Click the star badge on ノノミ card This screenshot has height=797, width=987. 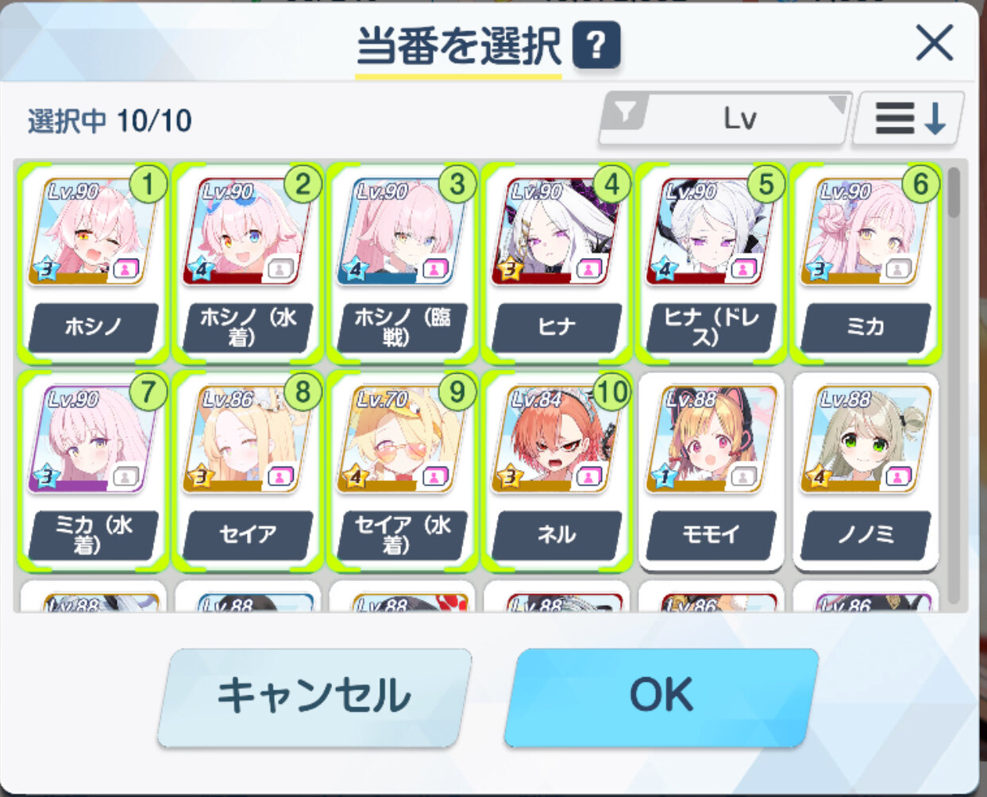818,478
